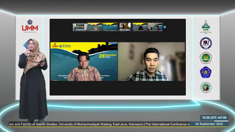235x132 pixels.
Task: Click the UMM logo on the left panel
Action: pyautogui.click(x=30, y=26)
